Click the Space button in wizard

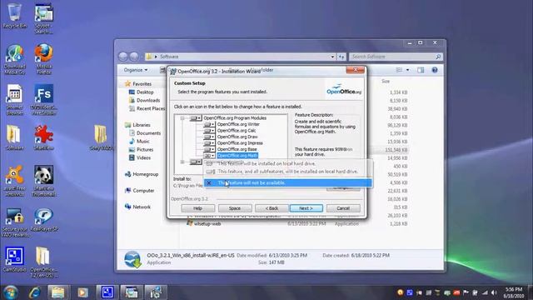(235, 208)
